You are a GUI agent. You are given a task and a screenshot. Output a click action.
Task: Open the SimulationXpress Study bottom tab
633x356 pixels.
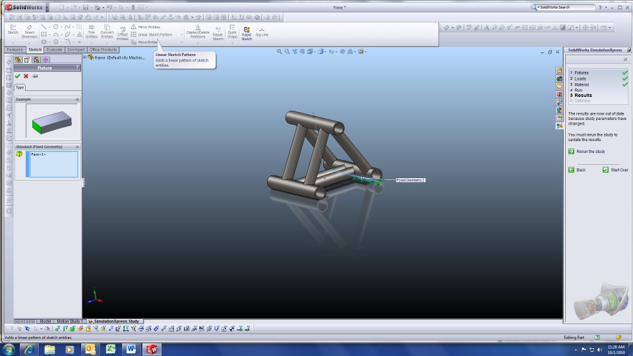(113, 321)
